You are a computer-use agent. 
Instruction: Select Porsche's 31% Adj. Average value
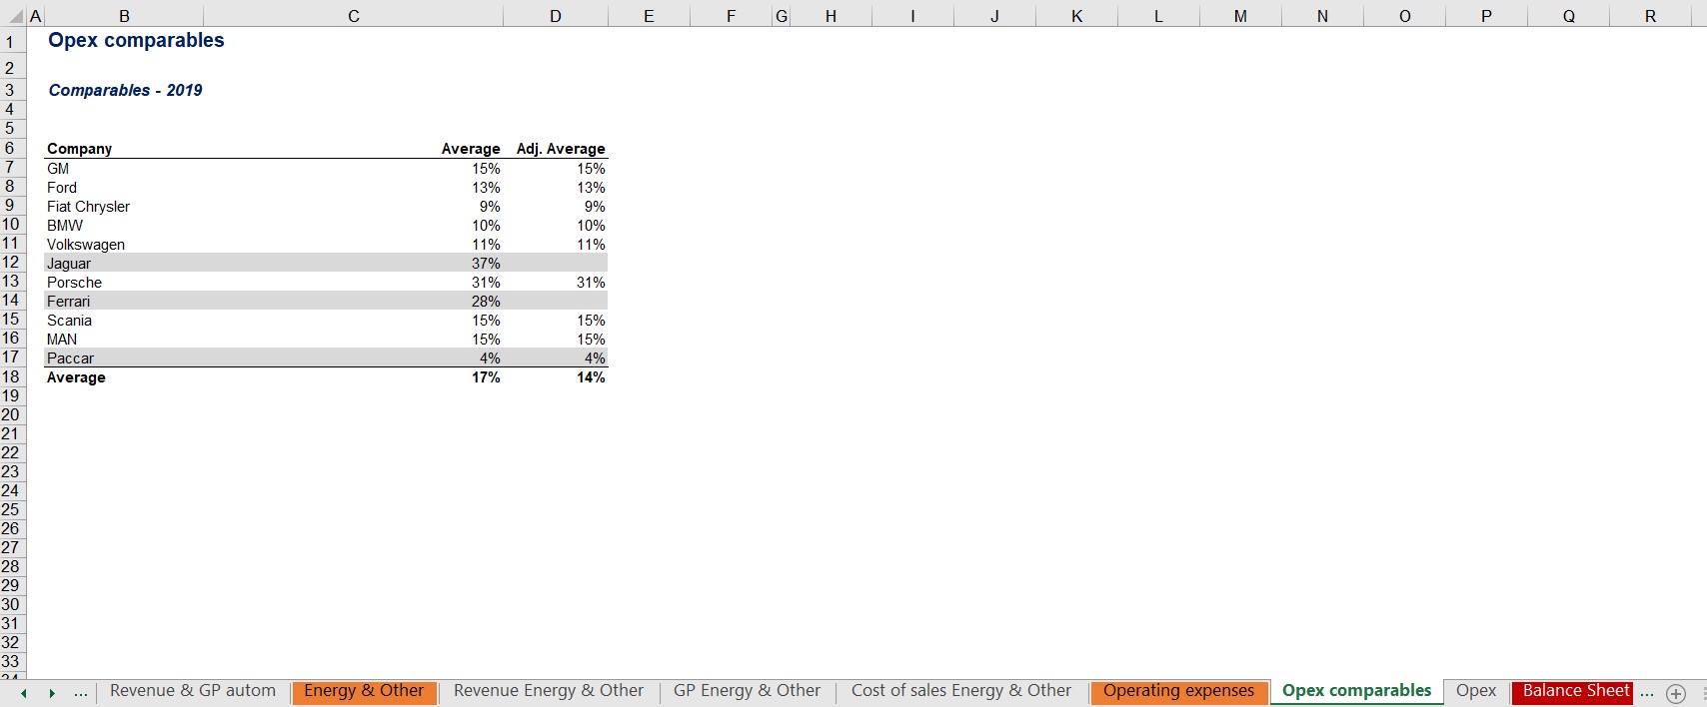point(591,283)
